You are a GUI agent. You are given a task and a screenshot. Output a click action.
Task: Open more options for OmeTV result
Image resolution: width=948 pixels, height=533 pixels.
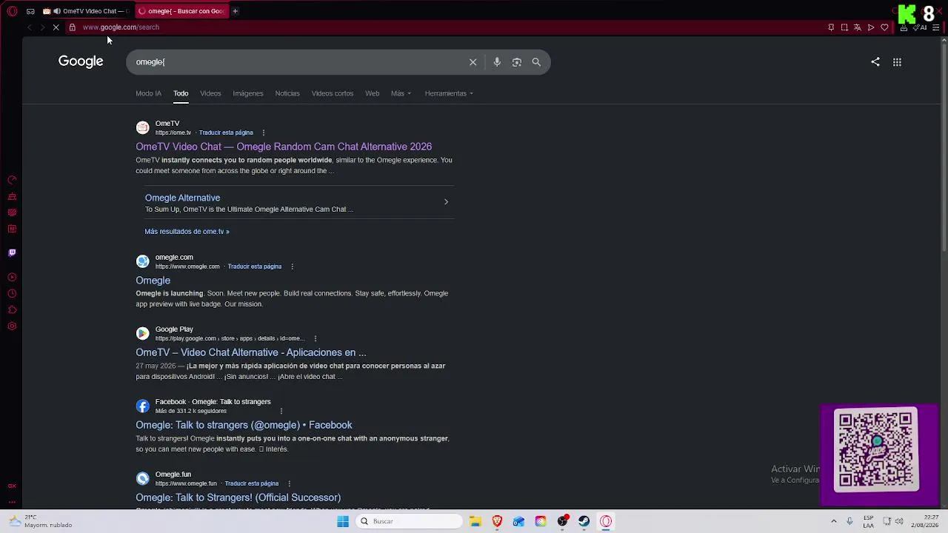(264, 133)
